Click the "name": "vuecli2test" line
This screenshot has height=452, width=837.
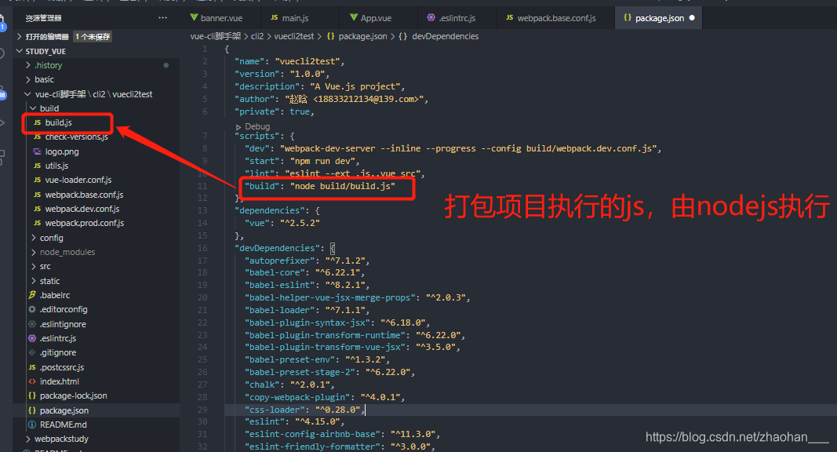[290, 61]
